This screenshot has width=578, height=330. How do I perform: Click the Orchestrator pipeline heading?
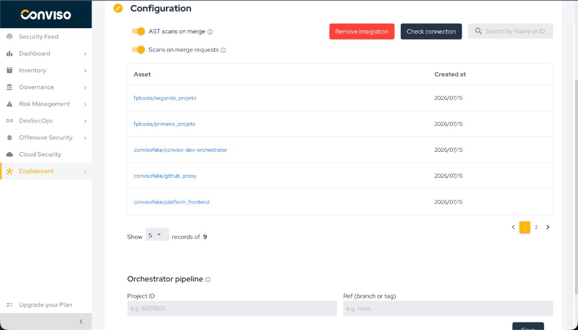click(x=165, y=279)
